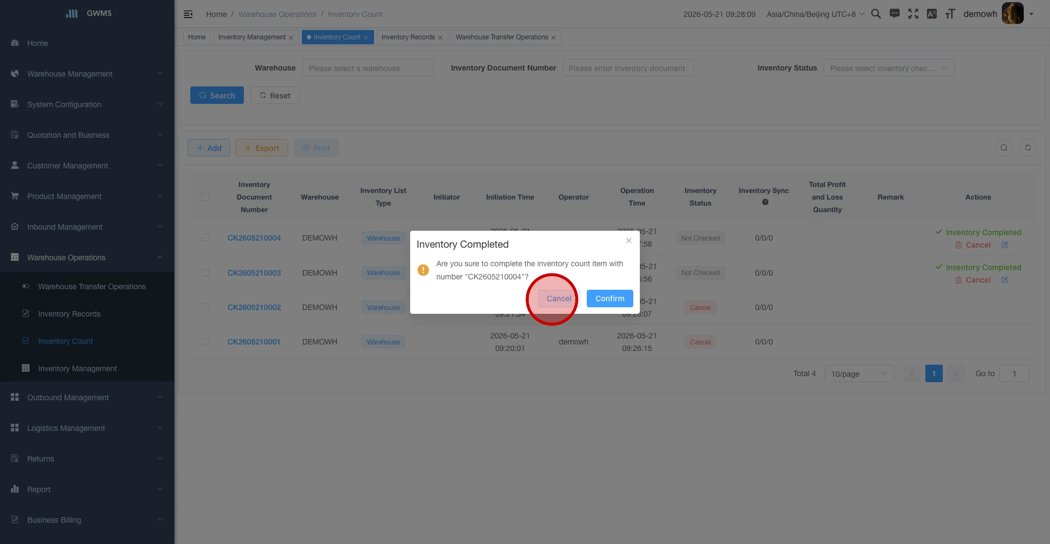The image size is (1050, 544).
Task: Open the language switch icon
Action: tap(932, 14)
